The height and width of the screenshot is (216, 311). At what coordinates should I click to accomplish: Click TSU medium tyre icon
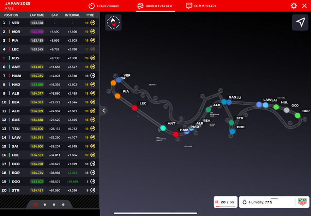(x=93, y=129)
